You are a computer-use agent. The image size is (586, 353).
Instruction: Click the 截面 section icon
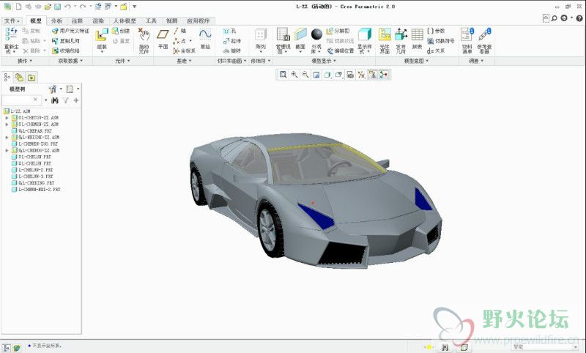point(300,34)
